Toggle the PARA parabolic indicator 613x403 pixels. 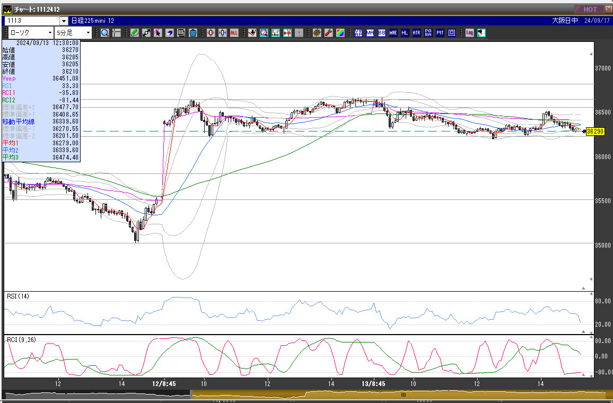428,33
